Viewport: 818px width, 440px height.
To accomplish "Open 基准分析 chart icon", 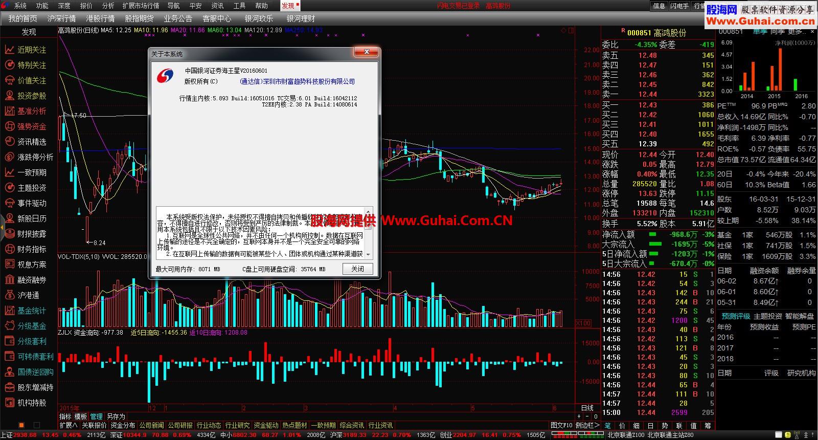I will pyautogui.click(x=9, y=111).
